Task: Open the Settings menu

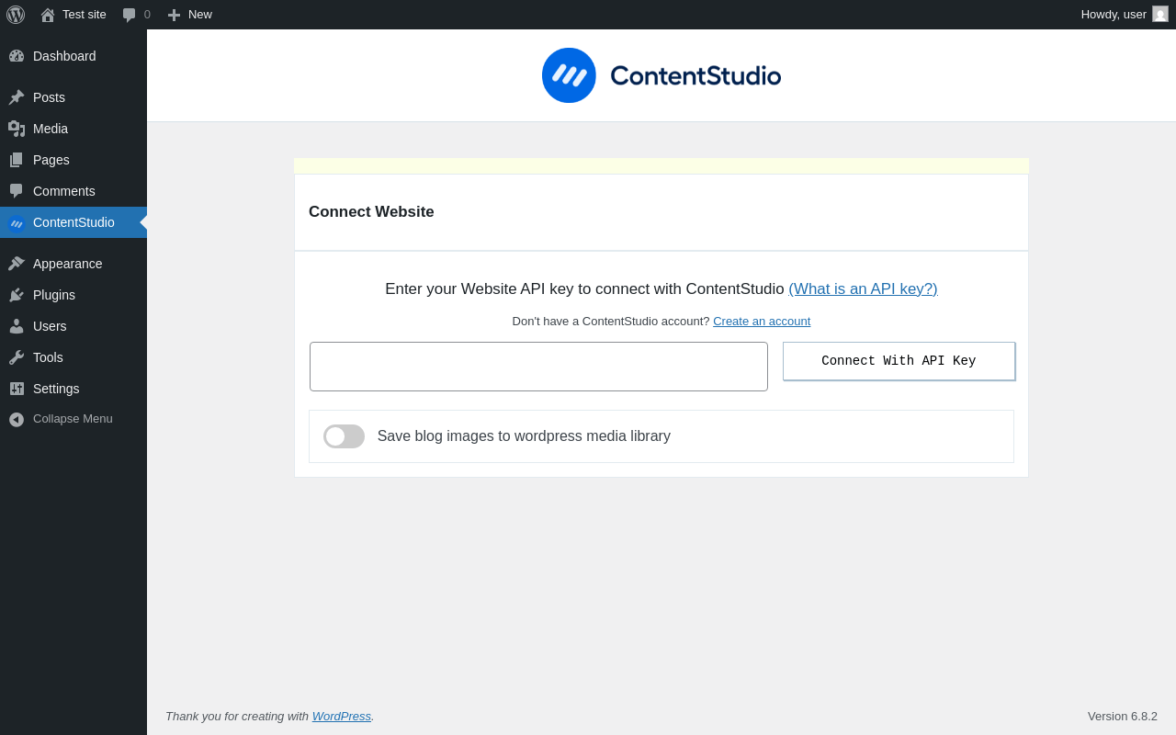Action: coord(73,389)
